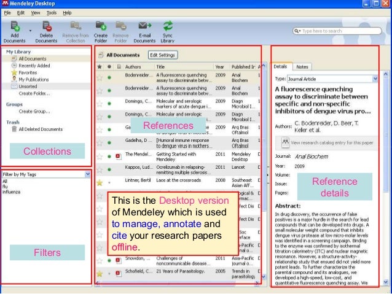Viewport: 392px width, 294px height.
Task: Select All Documents in My Library
Action: [x=33, y=59]
